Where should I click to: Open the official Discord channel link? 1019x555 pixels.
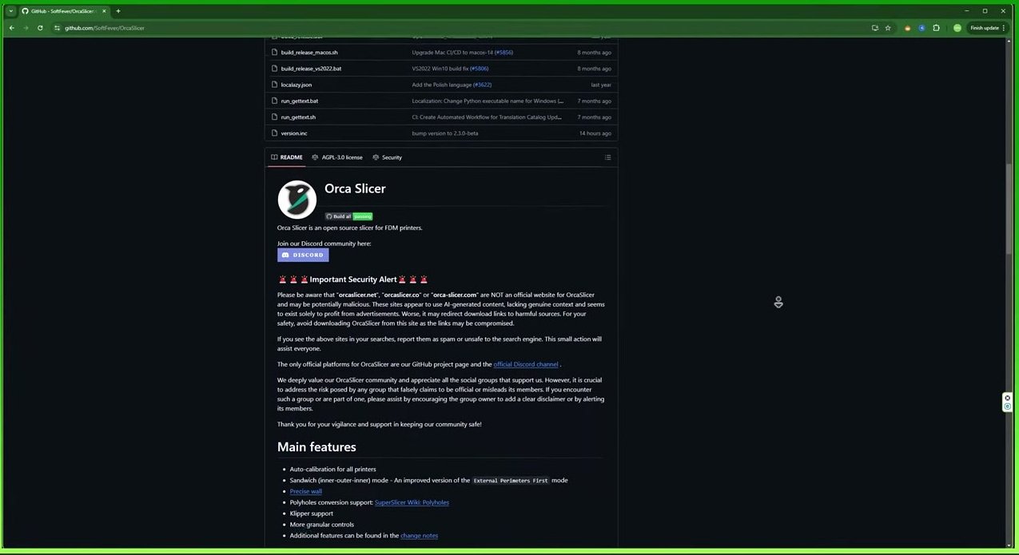coord(526,364)
